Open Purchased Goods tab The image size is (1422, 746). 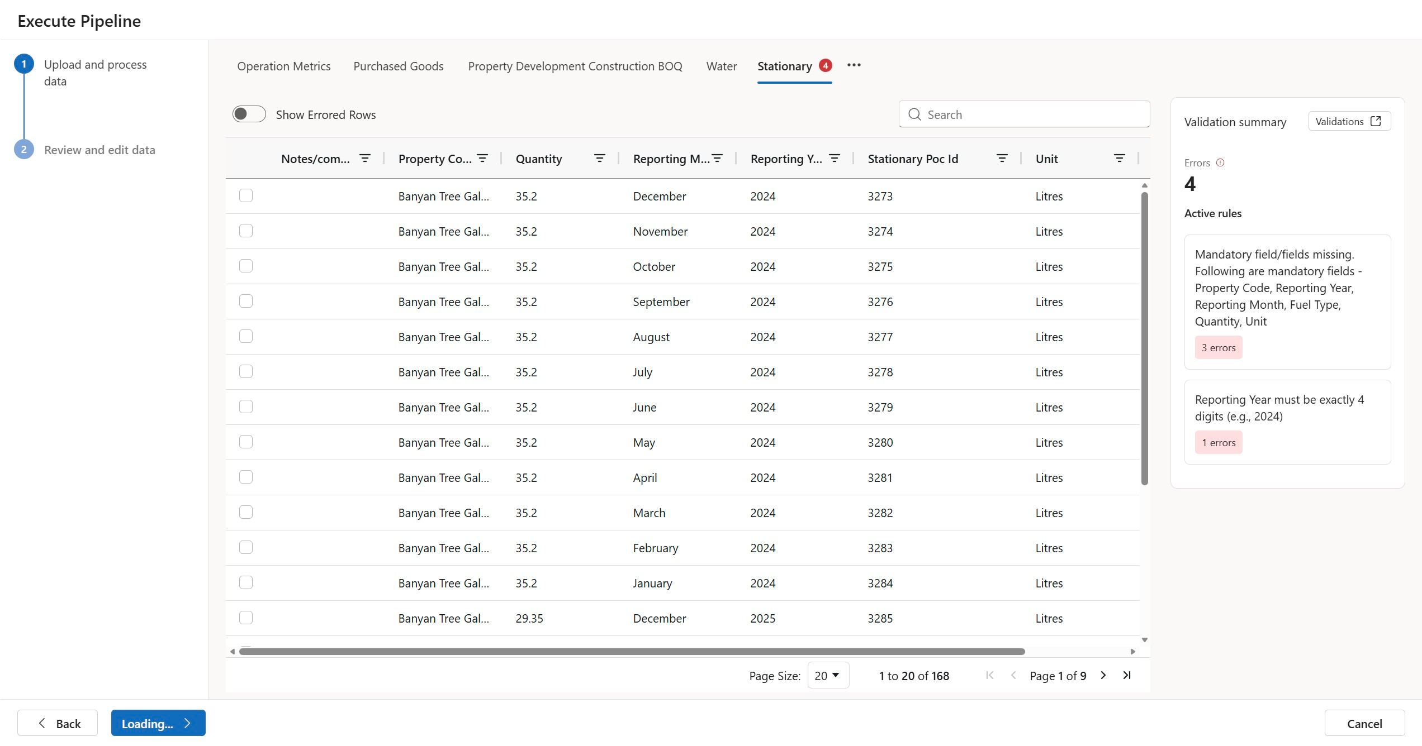398,66
